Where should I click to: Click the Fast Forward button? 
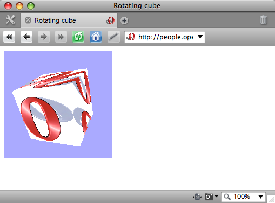click(x=61, y=37)
